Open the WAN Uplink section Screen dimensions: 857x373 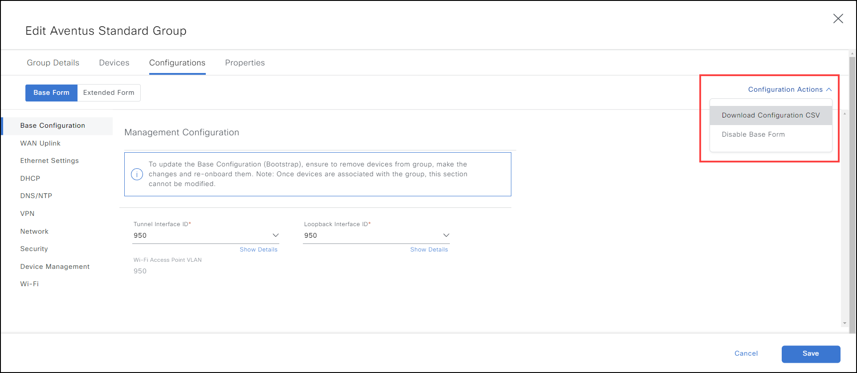tap(40, 143)
